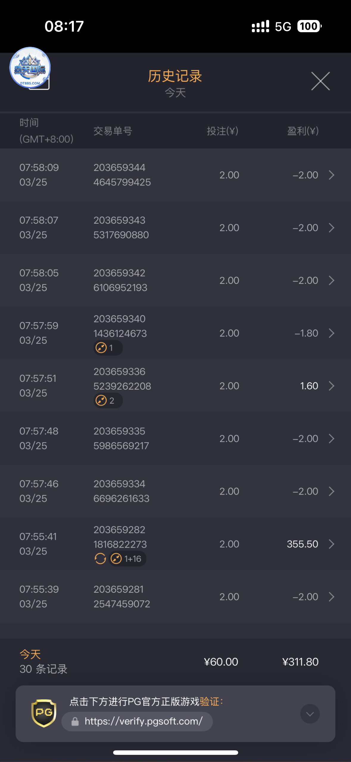Close the 历史记录 history panel
This screenshot has height=762, width=351.
[320, 81]
